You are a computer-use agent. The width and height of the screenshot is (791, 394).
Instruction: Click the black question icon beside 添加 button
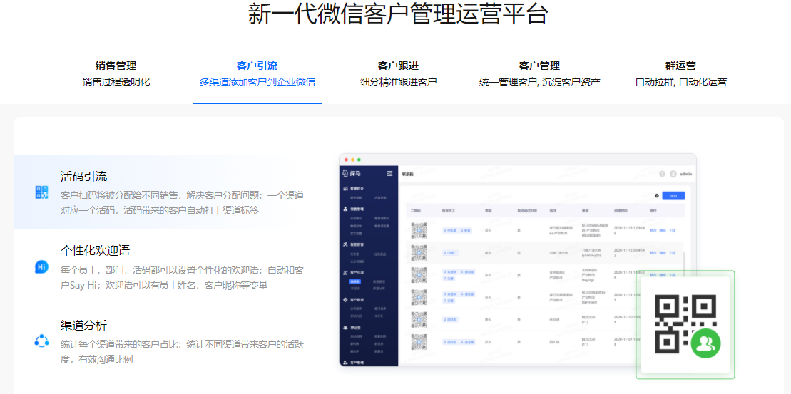click(x=657, y=196)
